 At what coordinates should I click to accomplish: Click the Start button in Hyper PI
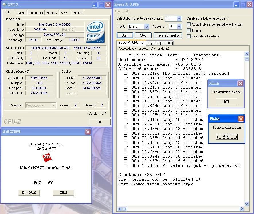(x=125, y=35)
